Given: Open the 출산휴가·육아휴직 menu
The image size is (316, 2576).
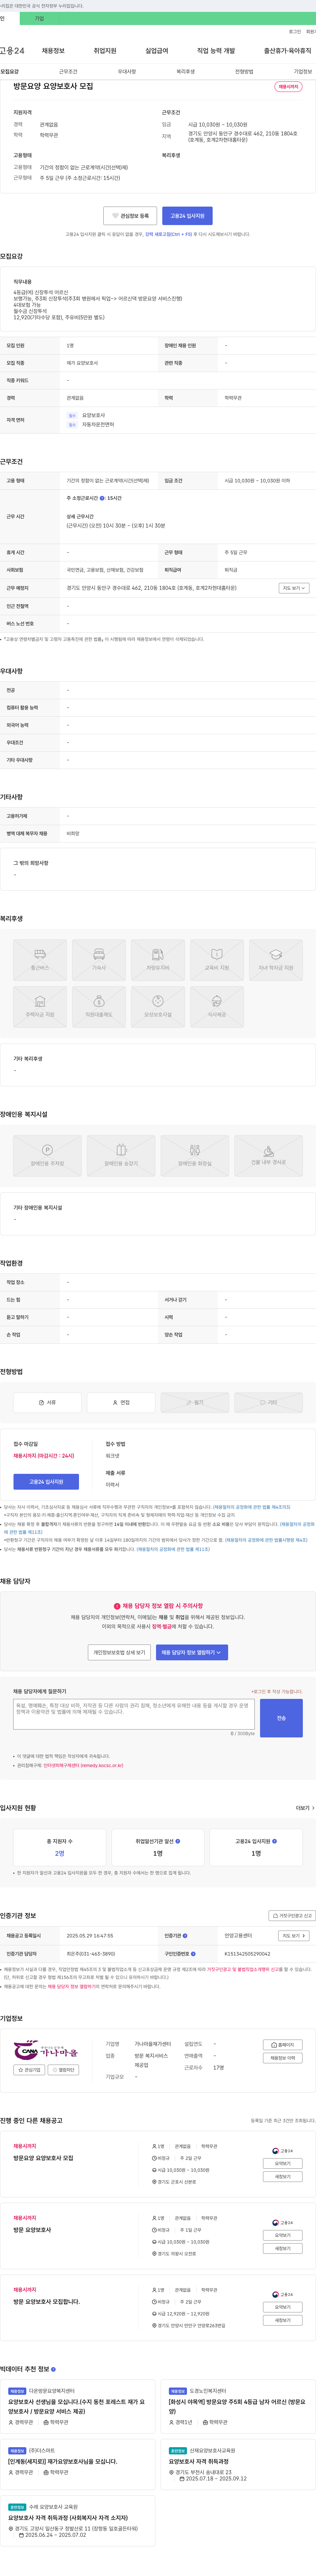Looking at the screenshot, I should pyautogui.click(x=288, y=51).
